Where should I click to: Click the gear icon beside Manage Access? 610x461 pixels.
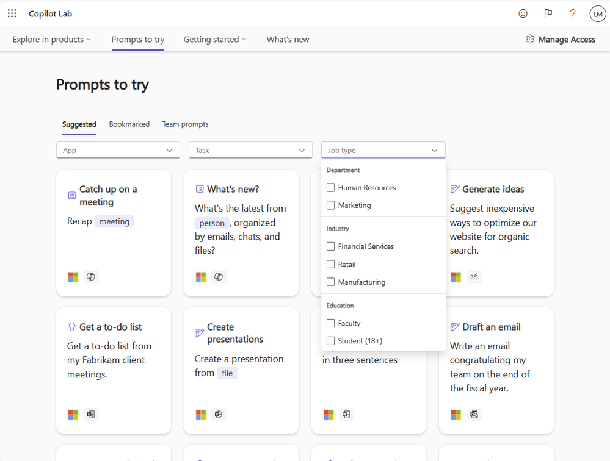530,39
